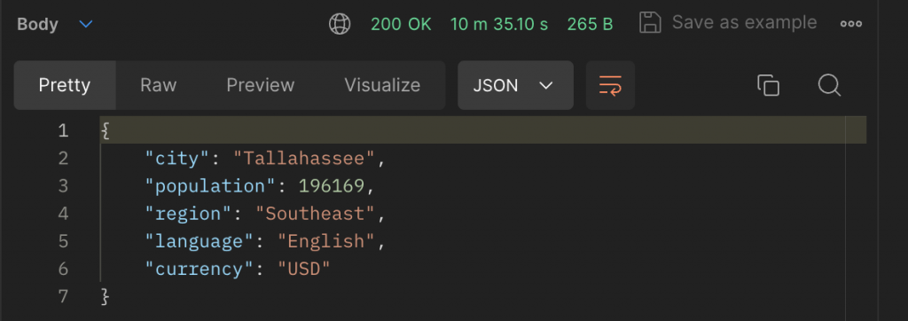The image size is (908, 321).
Task: Click the Body label
Action: (37, 24)
